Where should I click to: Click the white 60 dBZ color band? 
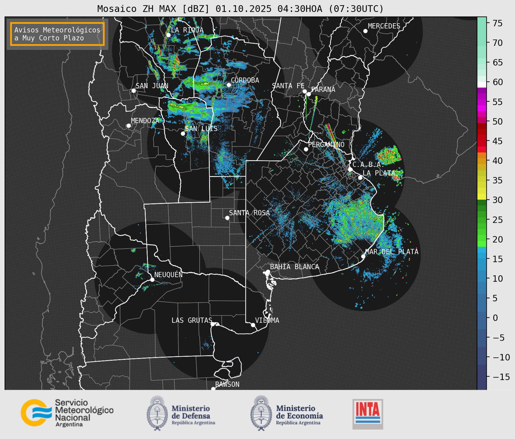[x=482, y=85]
